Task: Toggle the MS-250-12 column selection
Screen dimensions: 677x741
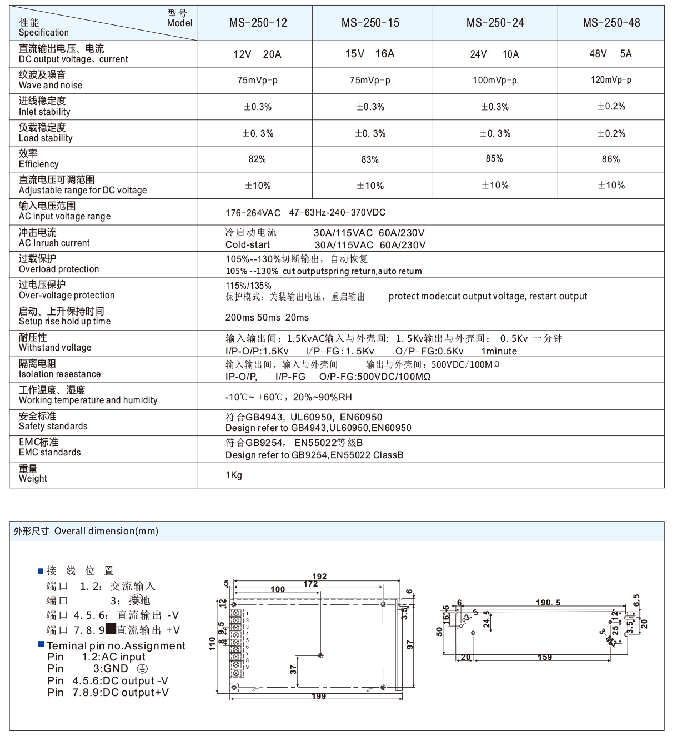Action: tap(258, 23)
